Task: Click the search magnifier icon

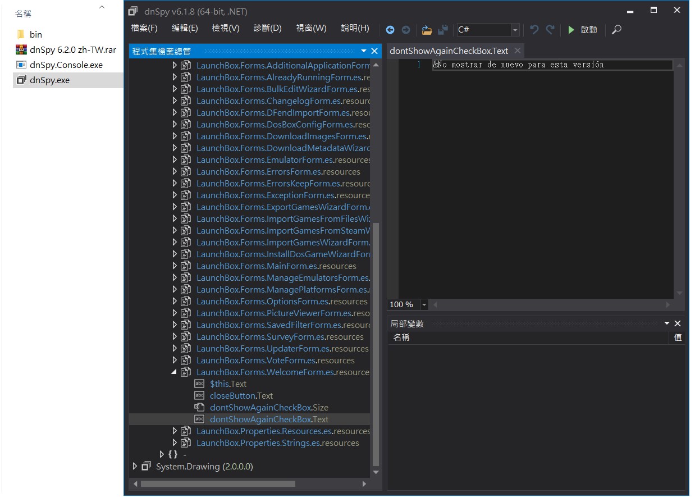Action: pyautogui.click(x=616, y=30)
